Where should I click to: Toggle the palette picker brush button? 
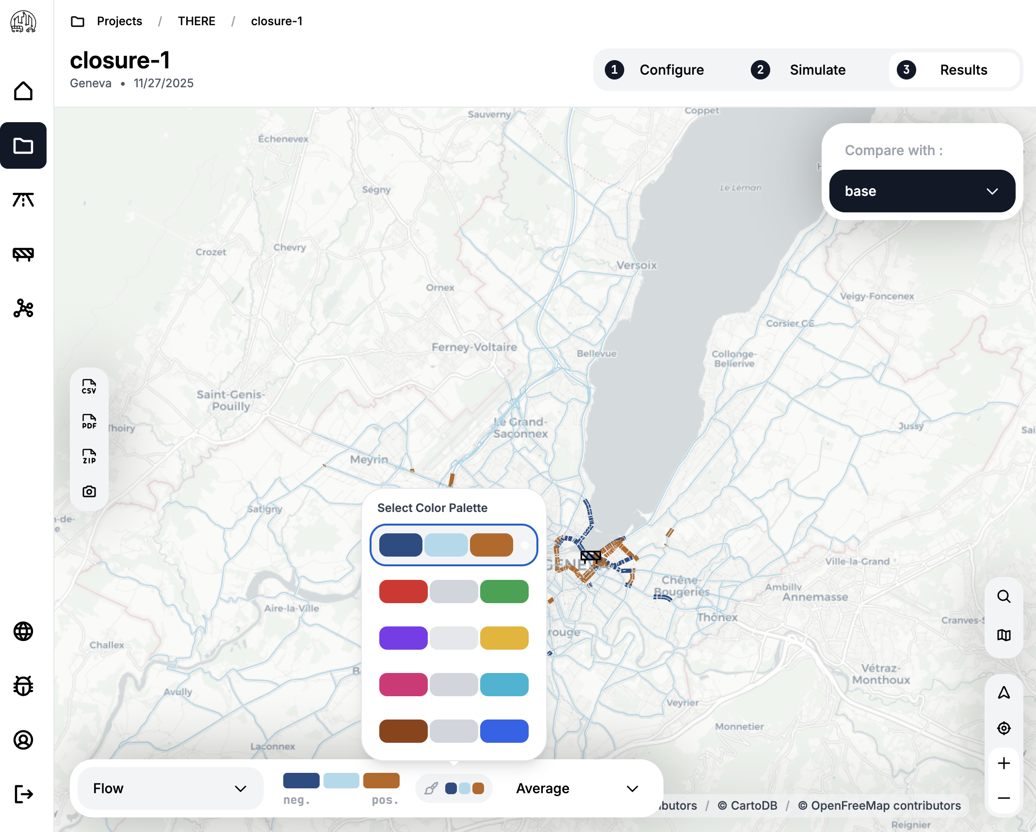point(453,788)
